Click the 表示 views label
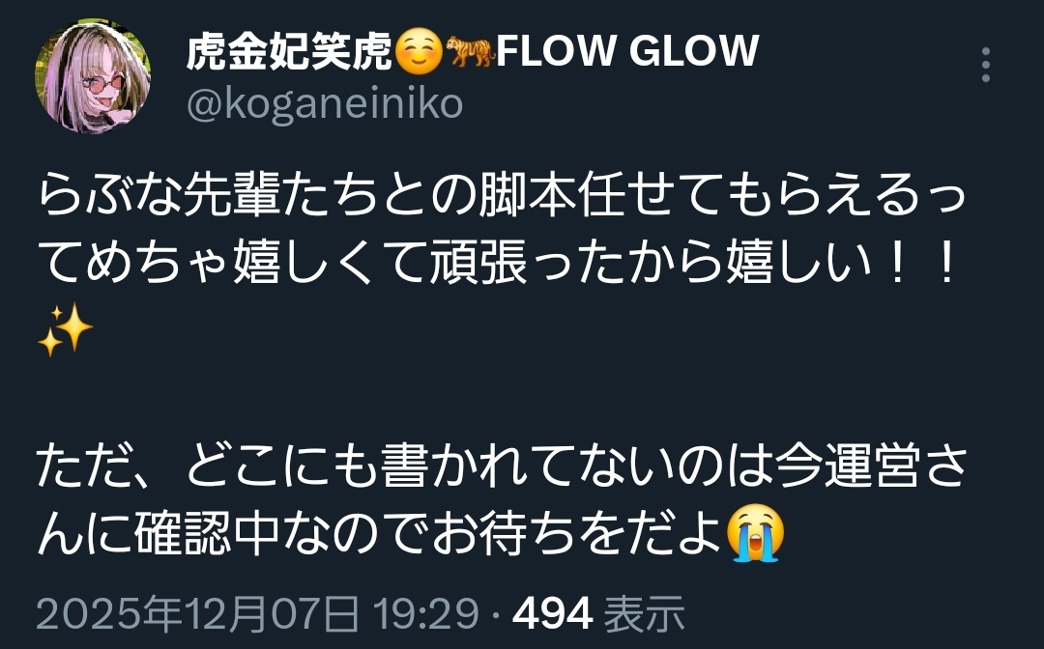Viewport: 1044px width, 649px height. click(644, 612)
